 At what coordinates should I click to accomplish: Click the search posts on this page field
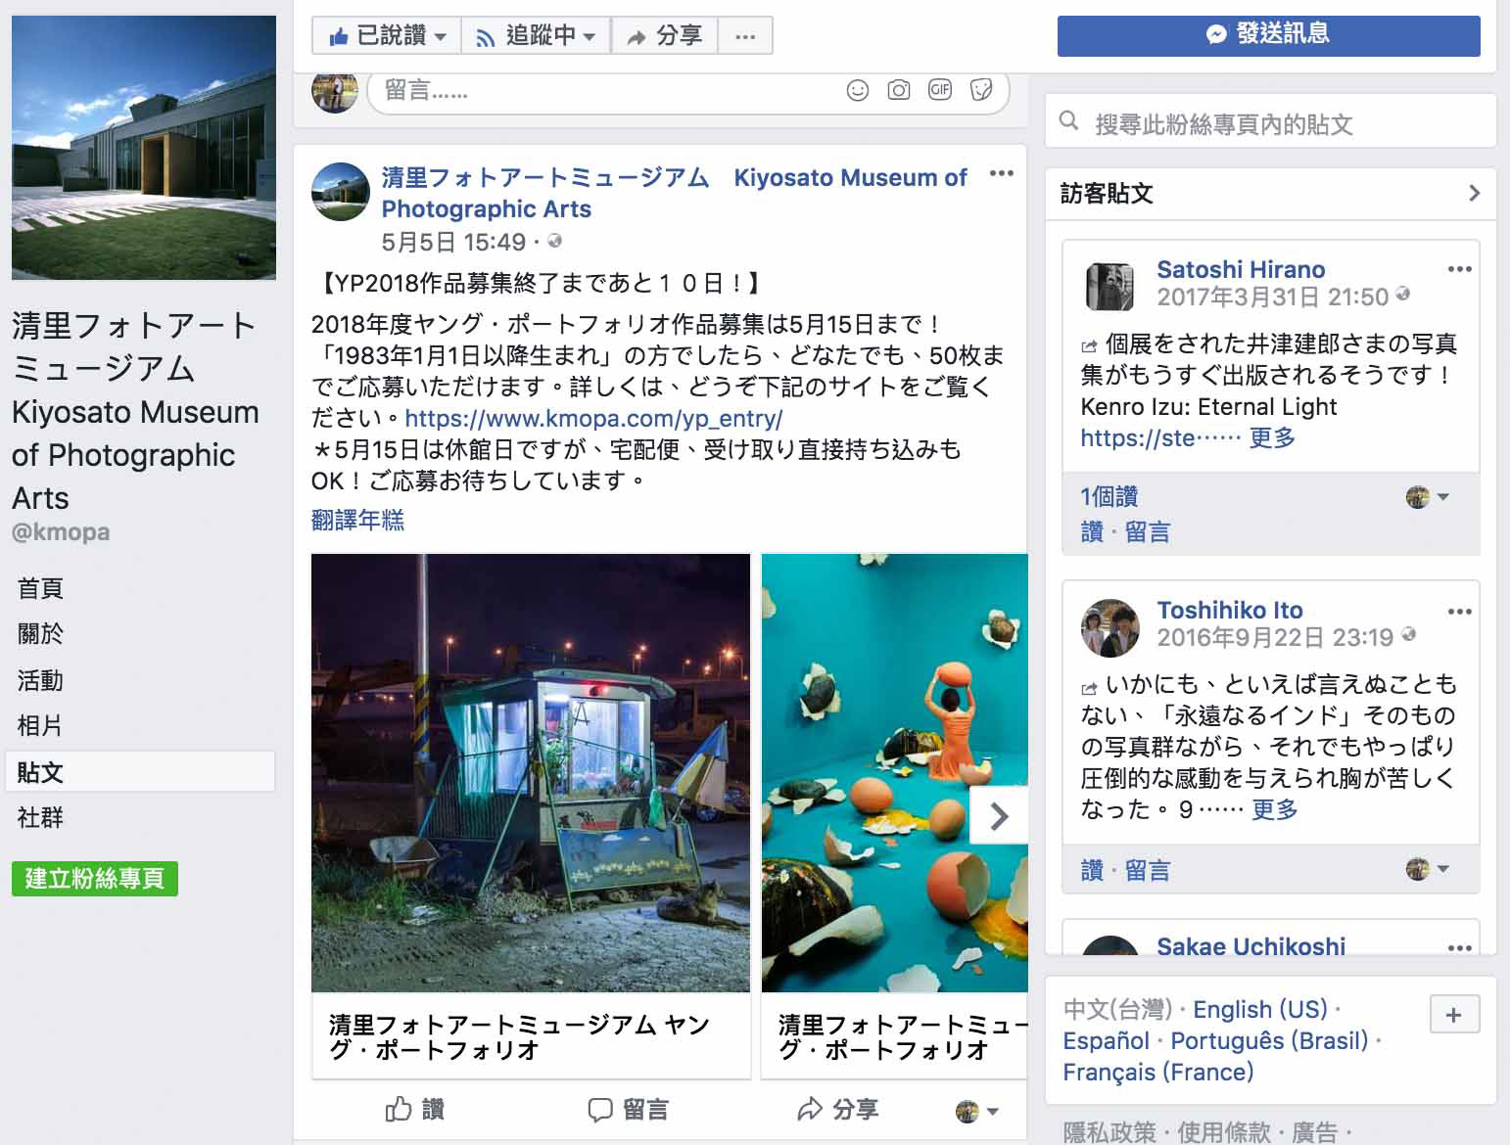click(x=1271, y=122)
